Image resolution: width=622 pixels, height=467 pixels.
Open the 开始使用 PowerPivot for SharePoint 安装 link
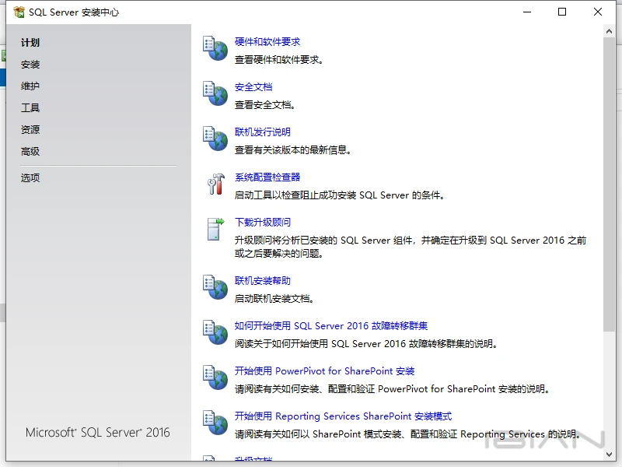point(324,371)
